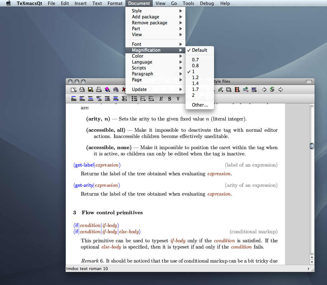327x285 pixels.
Task: Expand the Font submenu
Action: point(155,44)
